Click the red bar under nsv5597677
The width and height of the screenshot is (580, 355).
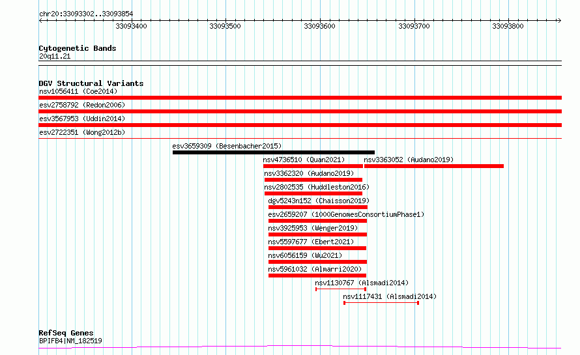click(x=317, y=248)
